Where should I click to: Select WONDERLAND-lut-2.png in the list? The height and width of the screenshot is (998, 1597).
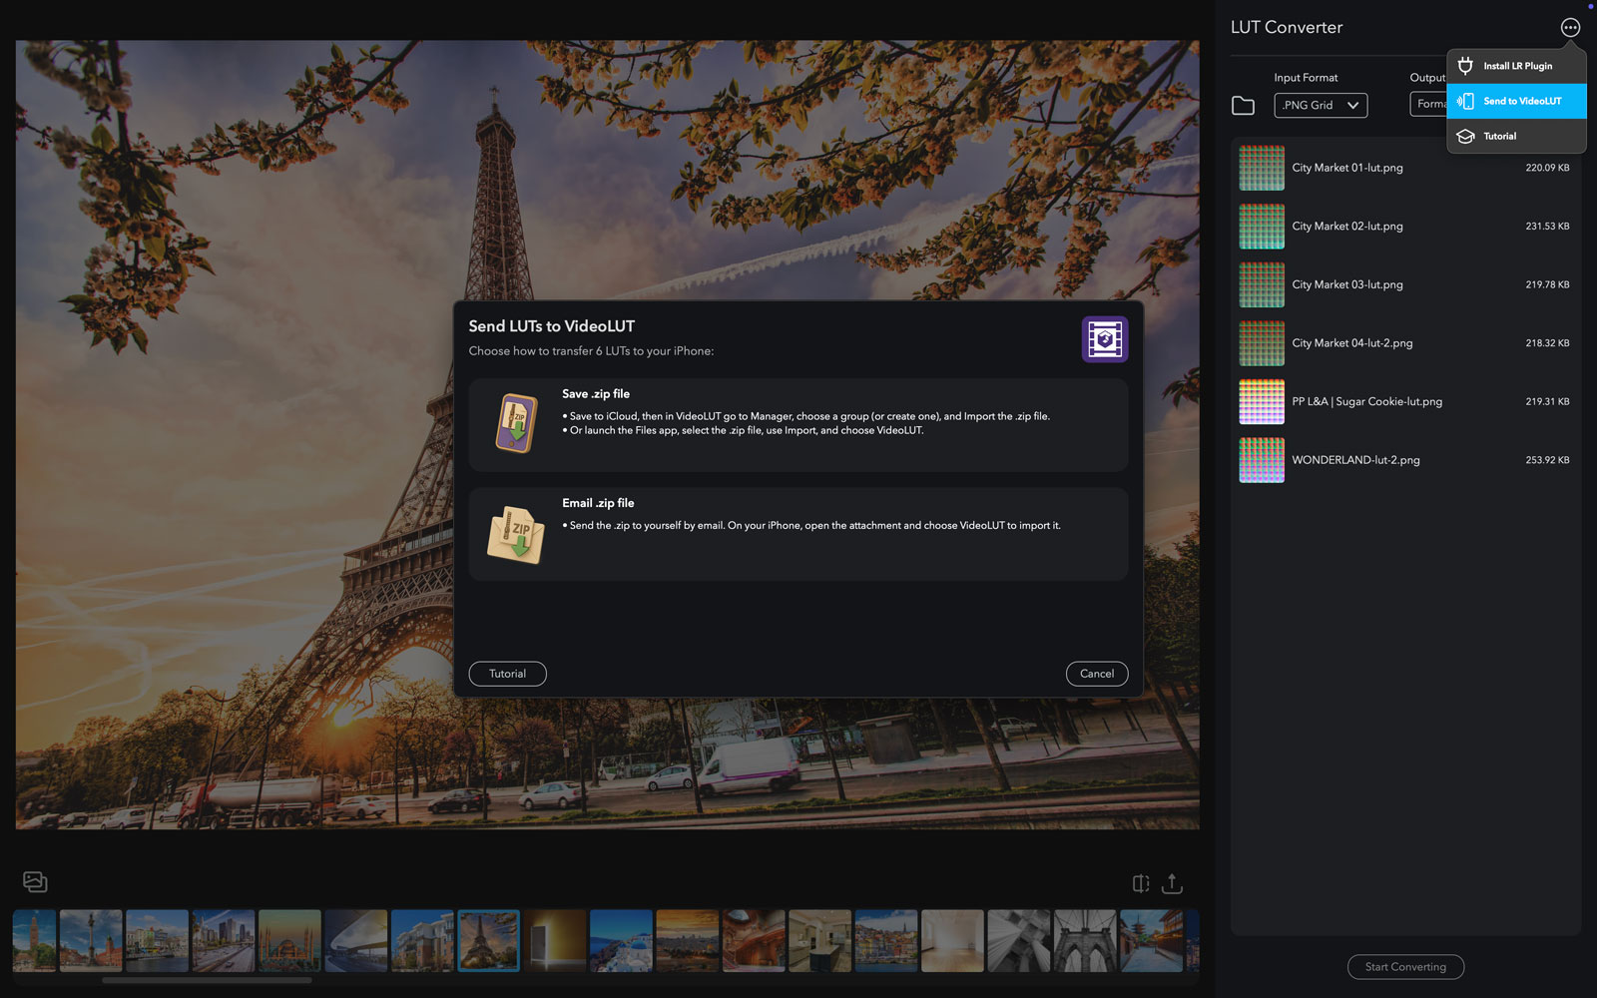coord(1354,460)
